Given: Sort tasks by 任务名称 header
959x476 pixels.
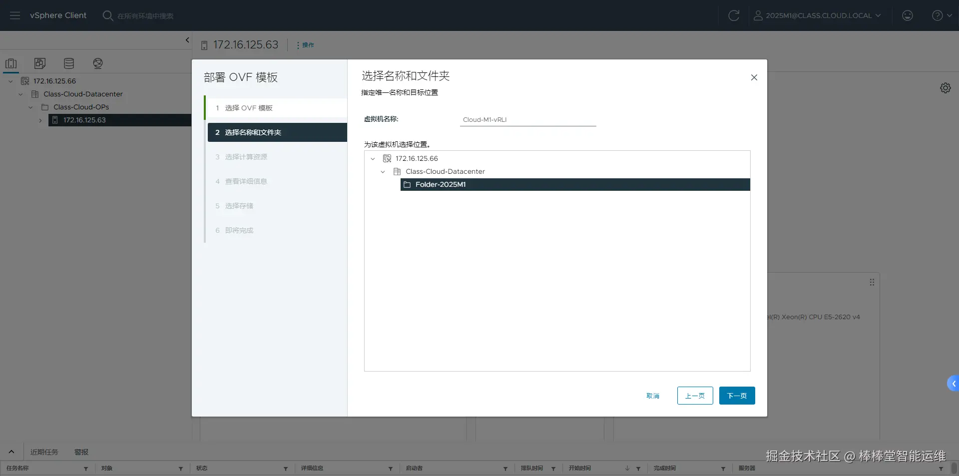Looking at the screenshot, I should pos(17,468).
